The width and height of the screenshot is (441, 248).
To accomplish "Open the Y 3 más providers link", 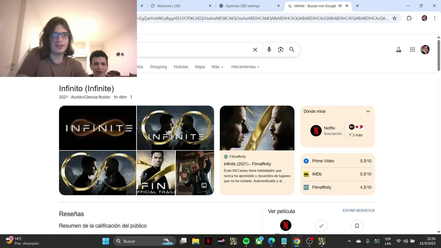I will point(356,131).
